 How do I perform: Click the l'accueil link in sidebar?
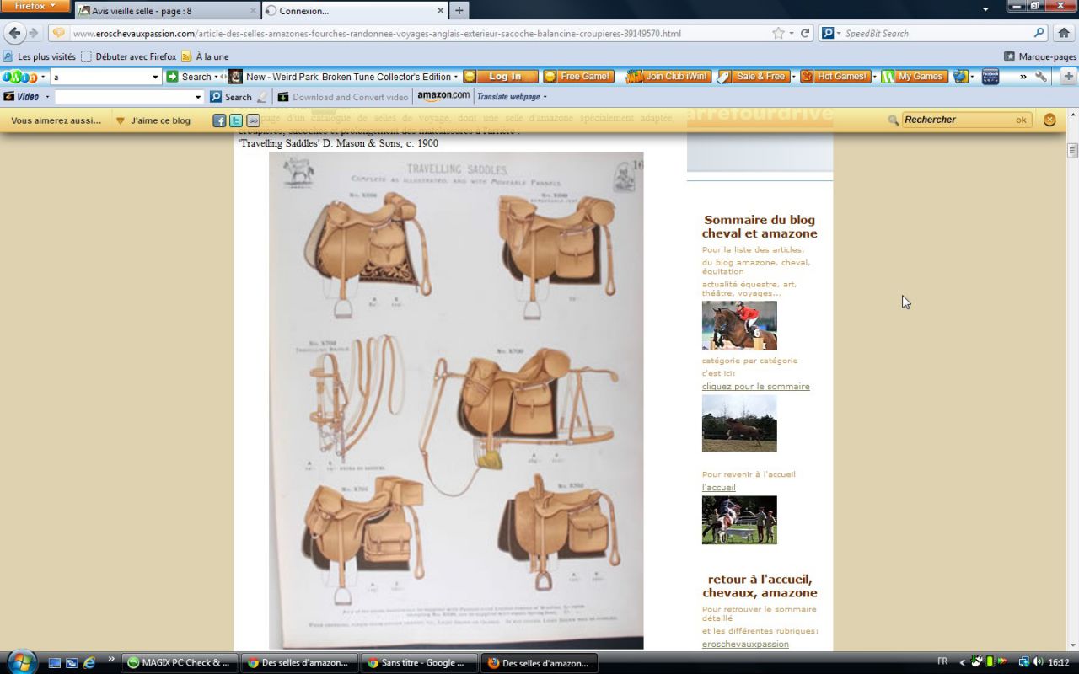tap(718, 488)
